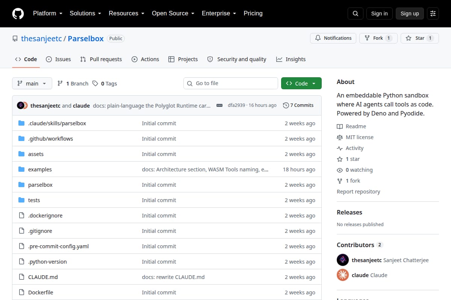Open the Platform dropdown menu

coord(47,13)
